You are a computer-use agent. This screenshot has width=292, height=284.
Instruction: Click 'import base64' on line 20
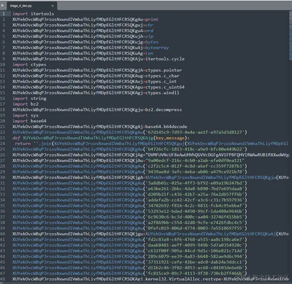pyautogui.click(x=29, y=121)
